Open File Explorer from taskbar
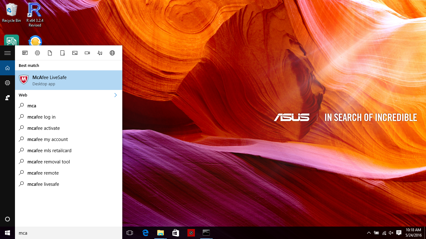This screenshot has height=239, width=426. point(160,233)
